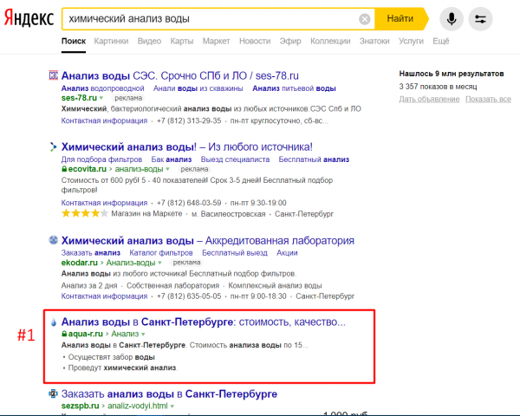The height and width of the screenshot is (416, 520).
Task: Open Анализ воды СЭС result title
Action: (180, 75)
